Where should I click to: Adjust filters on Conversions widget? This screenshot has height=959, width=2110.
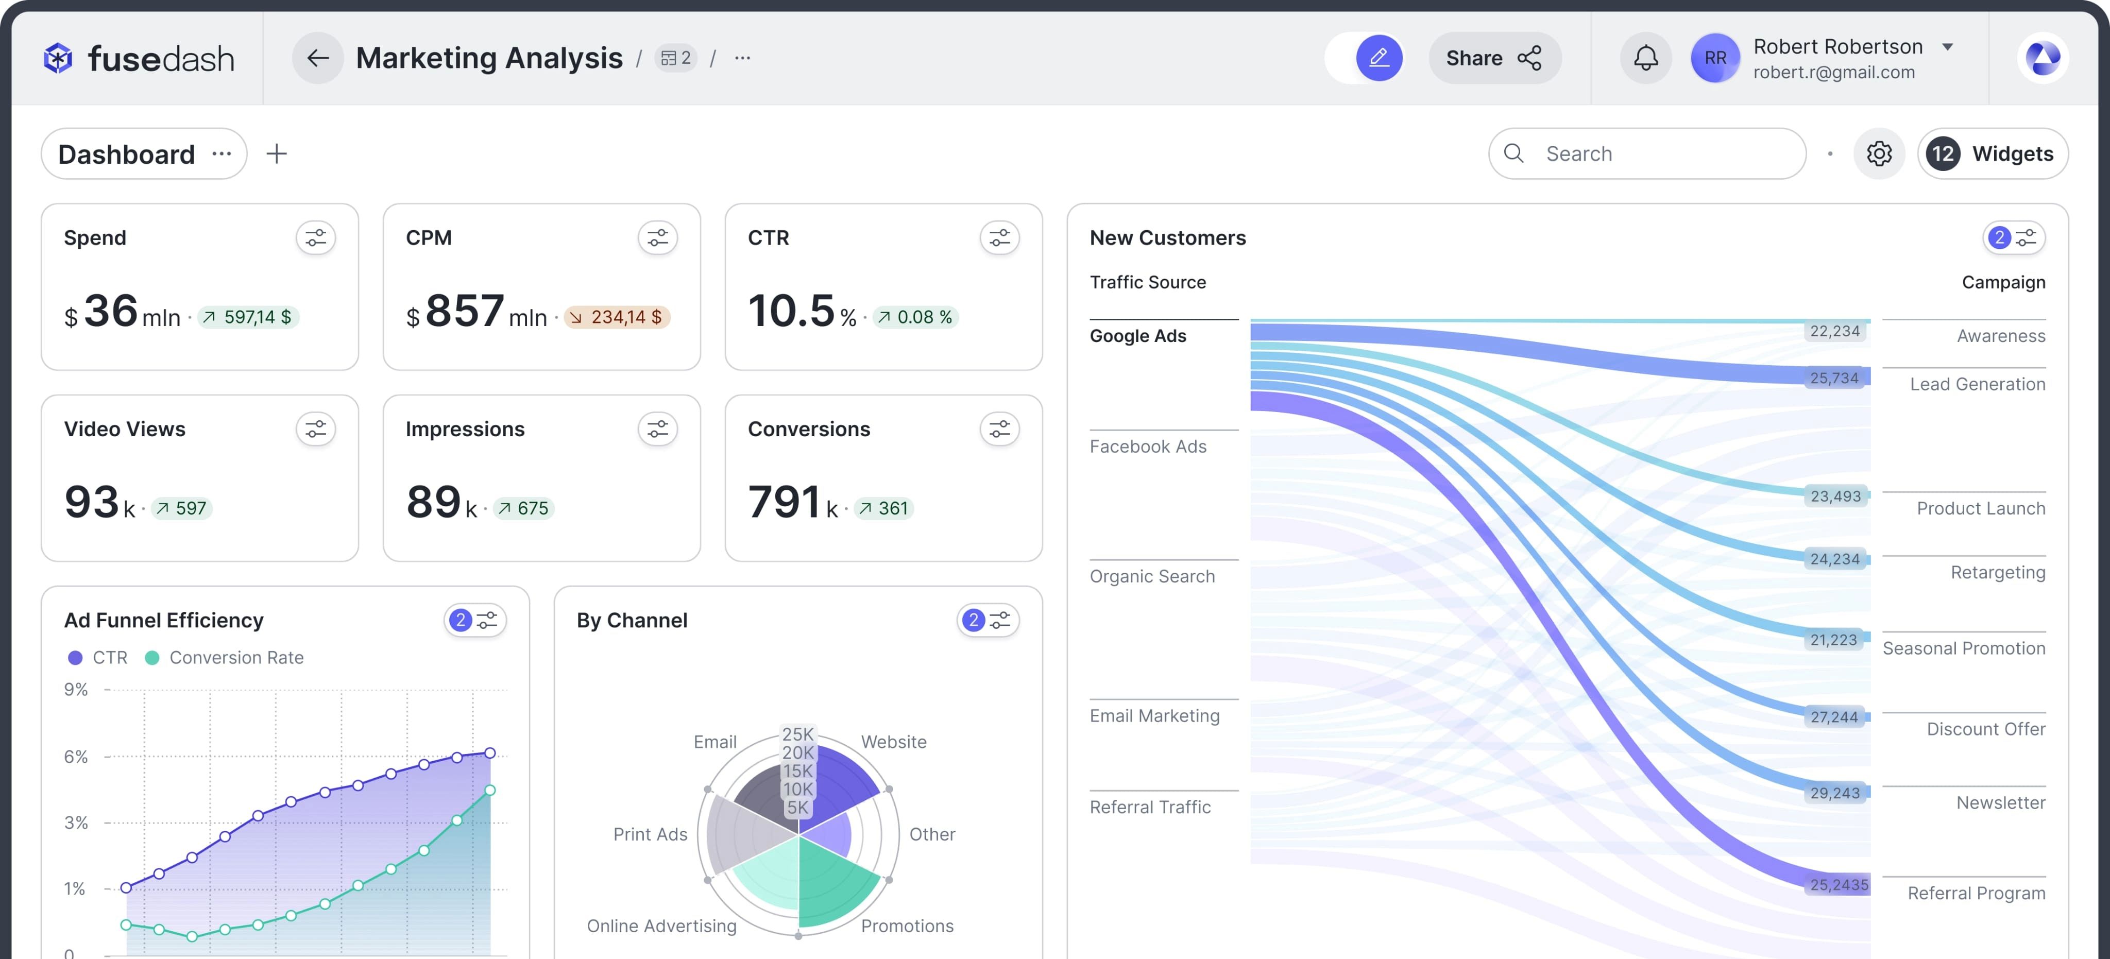coord(999,429)
